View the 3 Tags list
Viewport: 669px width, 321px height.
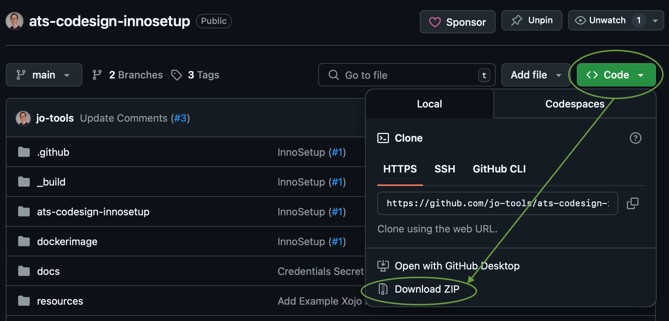[195, 75]
